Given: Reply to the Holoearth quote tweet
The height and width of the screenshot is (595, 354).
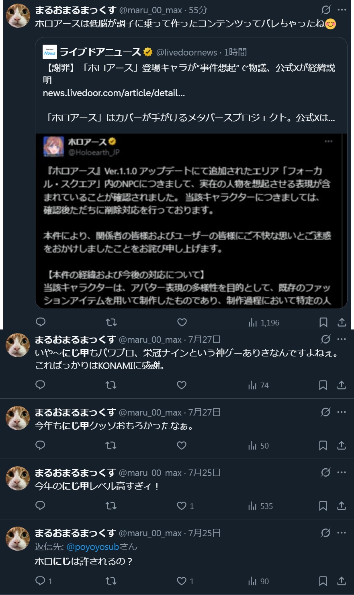Looking at the screenshot, I should tap(41, 322).
